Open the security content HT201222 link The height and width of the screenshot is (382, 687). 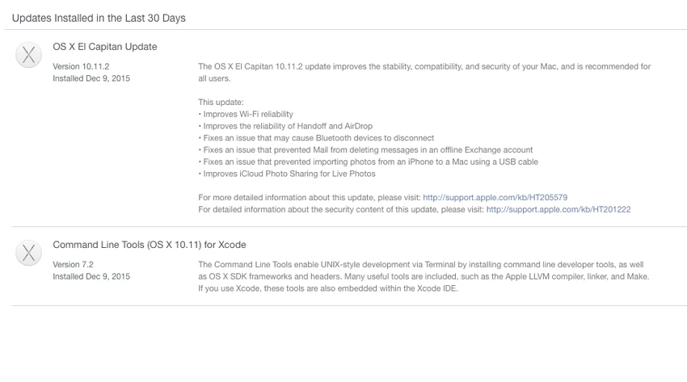click(558, 209)
